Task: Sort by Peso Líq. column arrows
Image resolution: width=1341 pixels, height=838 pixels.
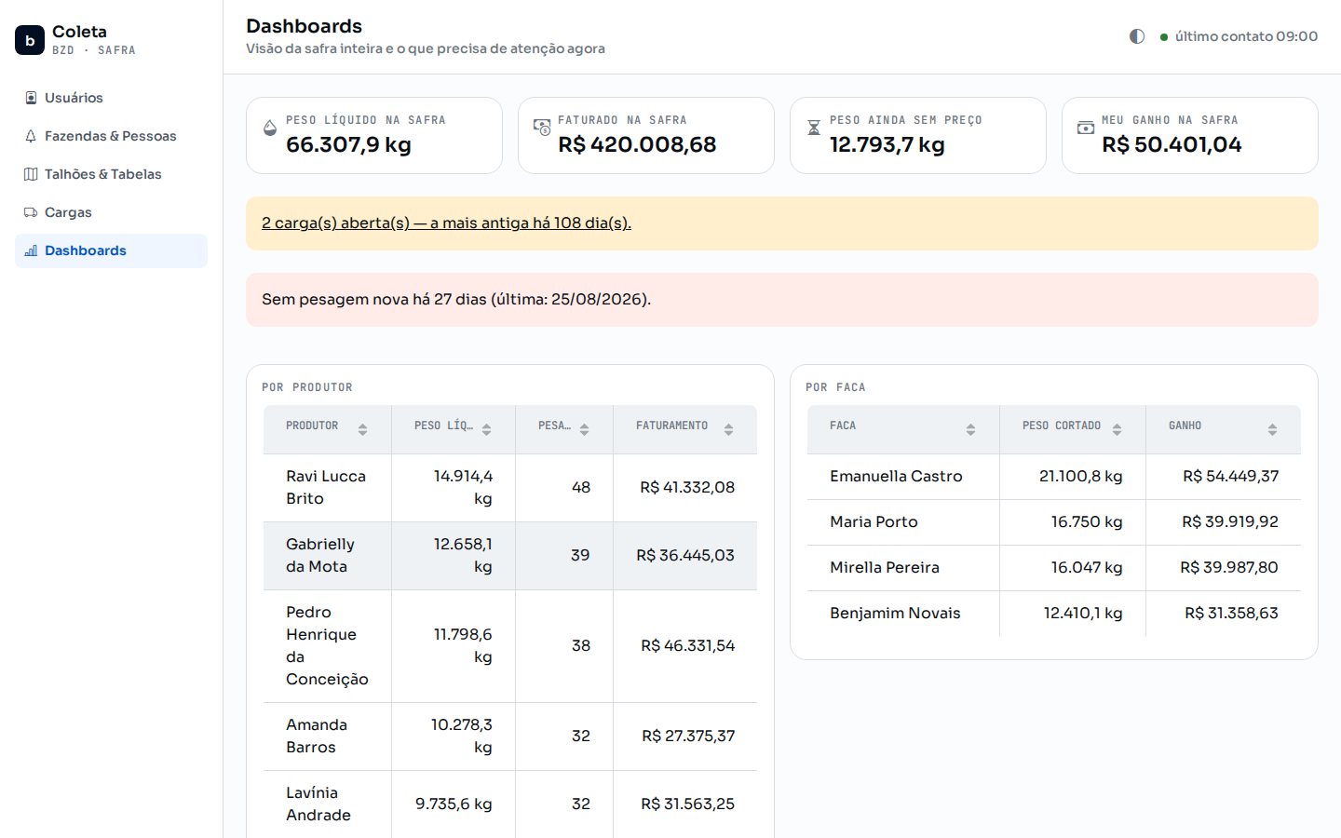Action: pos(487,429)
